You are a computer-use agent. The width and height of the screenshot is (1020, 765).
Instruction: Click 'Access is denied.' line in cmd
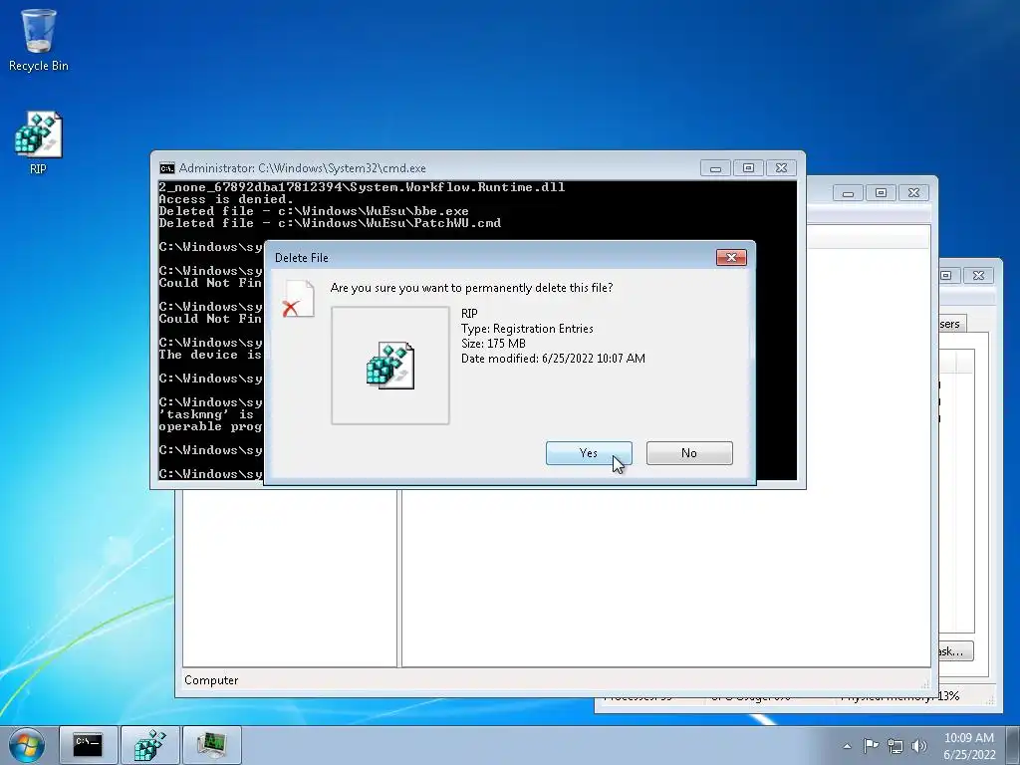click(226, 199)
